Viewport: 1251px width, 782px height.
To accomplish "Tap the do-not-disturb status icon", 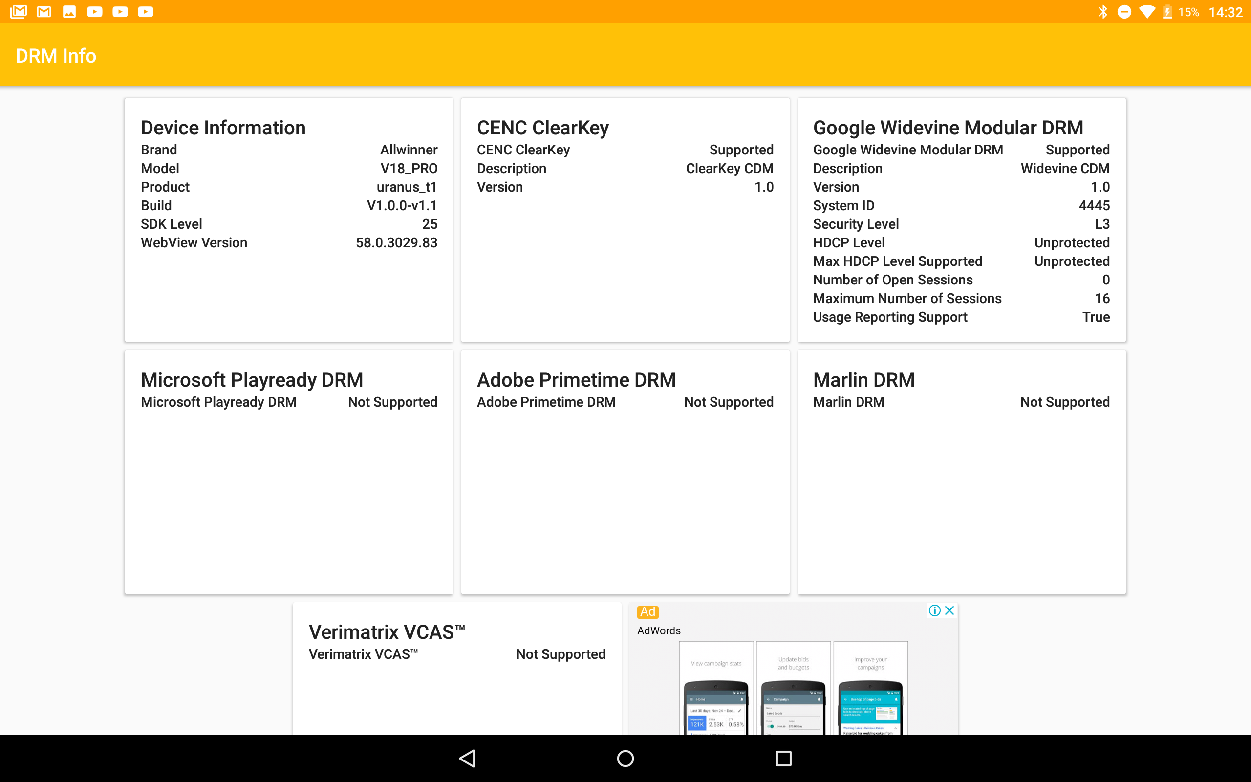I will (1124, 12).
